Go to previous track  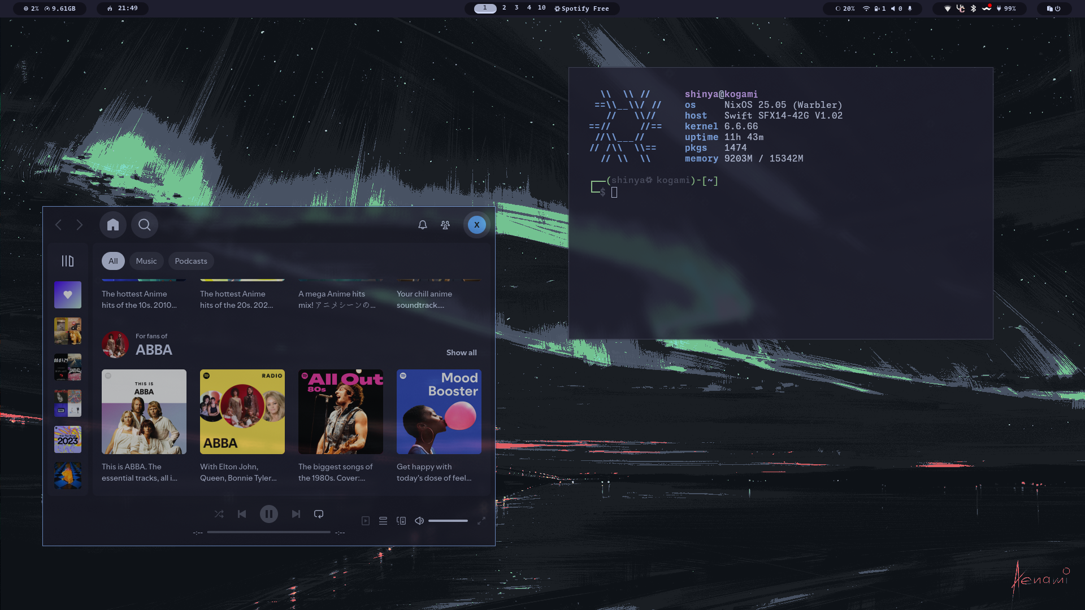[x=242, y=514]
